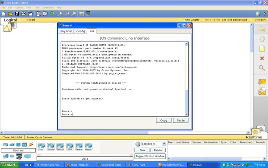
Task: Open the Viewport button
Action: pos(260,20)
